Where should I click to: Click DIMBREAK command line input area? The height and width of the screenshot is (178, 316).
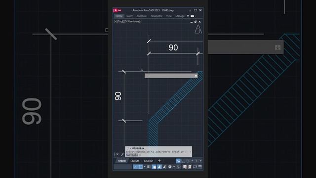click(x=158, y=152)
